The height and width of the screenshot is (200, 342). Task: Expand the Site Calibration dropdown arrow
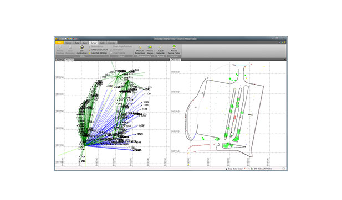(87, 54)
